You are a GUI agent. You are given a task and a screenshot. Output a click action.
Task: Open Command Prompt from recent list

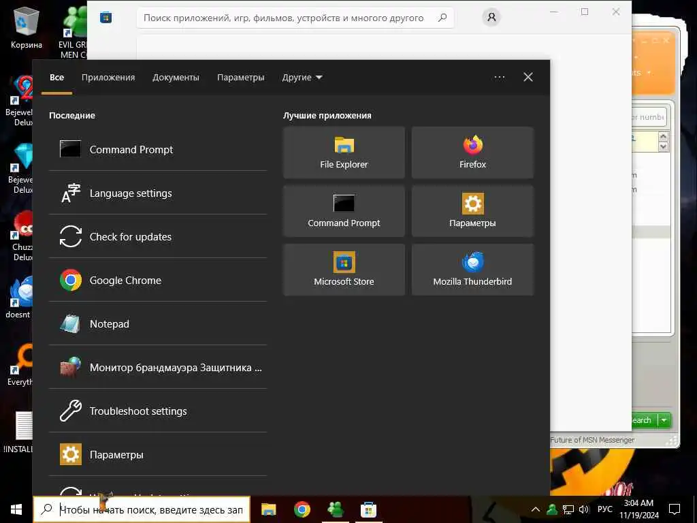(x=158, y=149)
